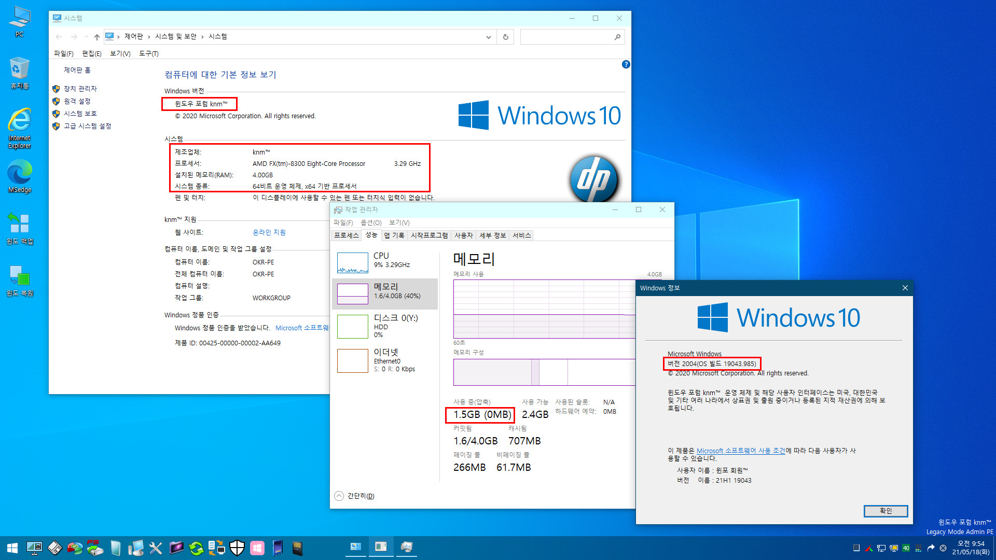The image size is (996, 560).
Task: Open the 윈도 백업 desktop shortcut
Action: click(20, 228)
